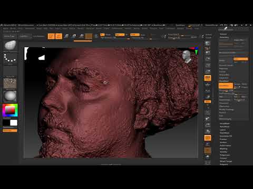This screenshot has width=253, height=189.
Task: Click the Home Page button
Action: click(9, 36)
